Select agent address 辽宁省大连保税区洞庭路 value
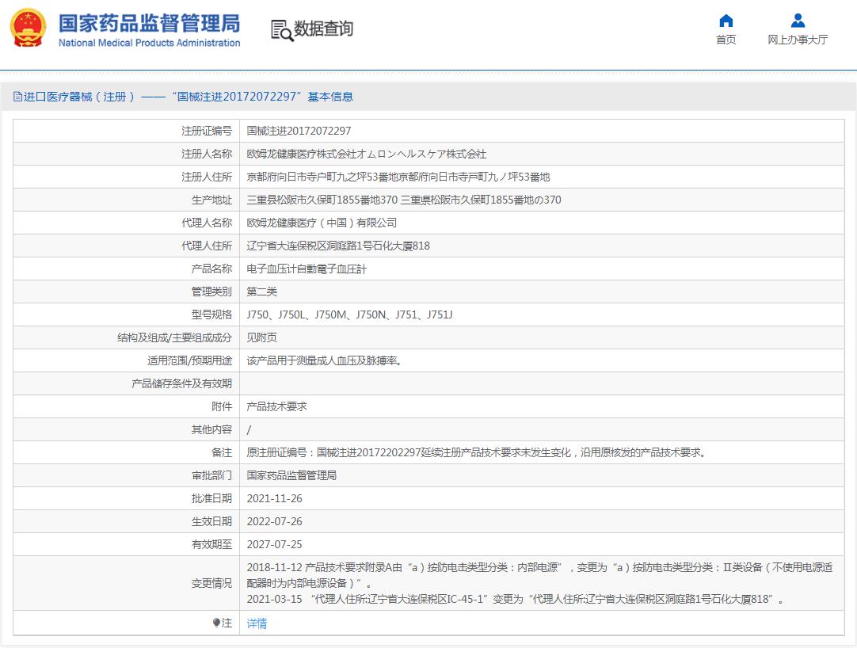857x648 pixels. tap(338, 246)
